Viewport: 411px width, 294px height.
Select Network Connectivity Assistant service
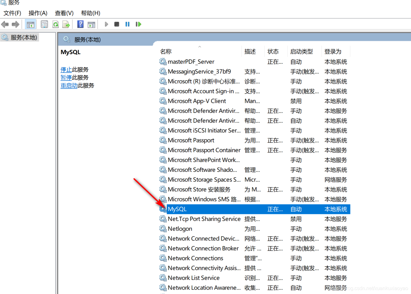(x=204, y=268)
